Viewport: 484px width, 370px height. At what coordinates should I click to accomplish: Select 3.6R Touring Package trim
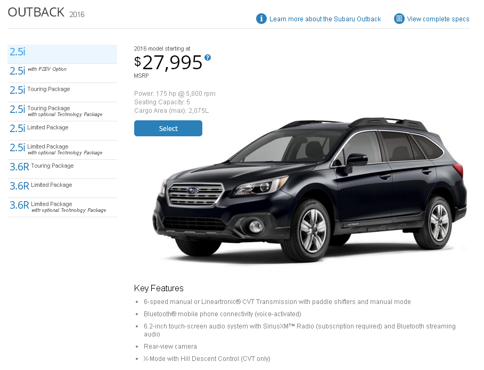click(62, 169)
